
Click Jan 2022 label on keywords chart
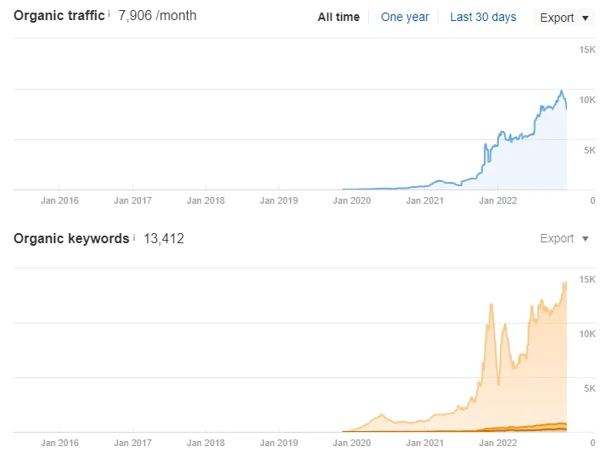[497, 443]
